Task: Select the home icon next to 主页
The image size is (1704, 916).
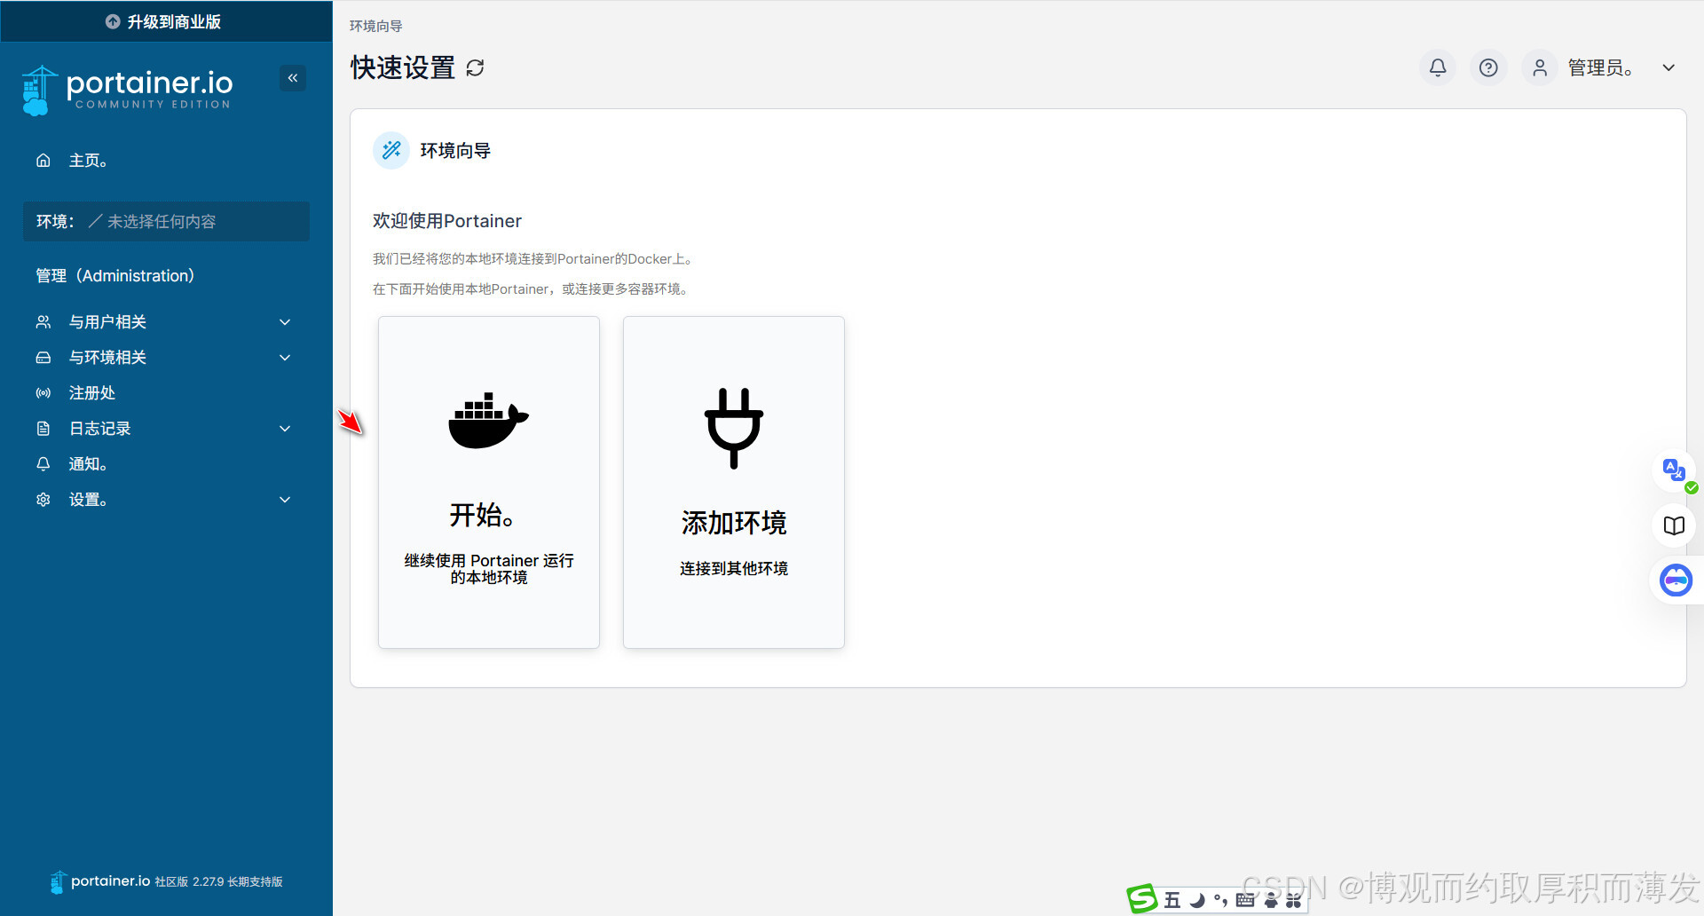Action: (43, 160)
